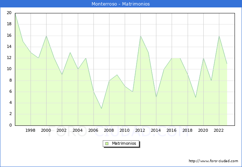This screenshot has width=242, height=167.
Task: Click the 2022 x-axis label
Action: tap(219, 130)
